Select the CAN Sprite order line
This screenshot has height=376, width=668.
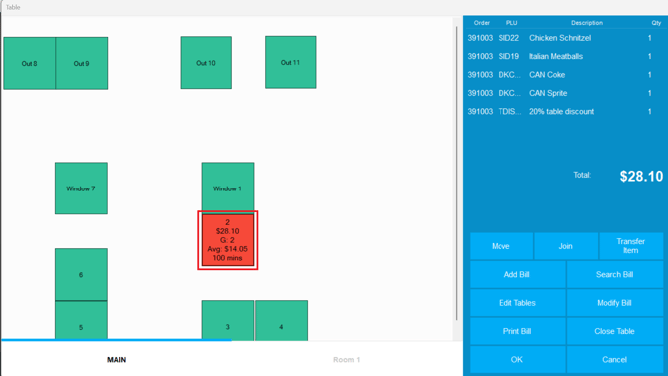tap(564, 93)
